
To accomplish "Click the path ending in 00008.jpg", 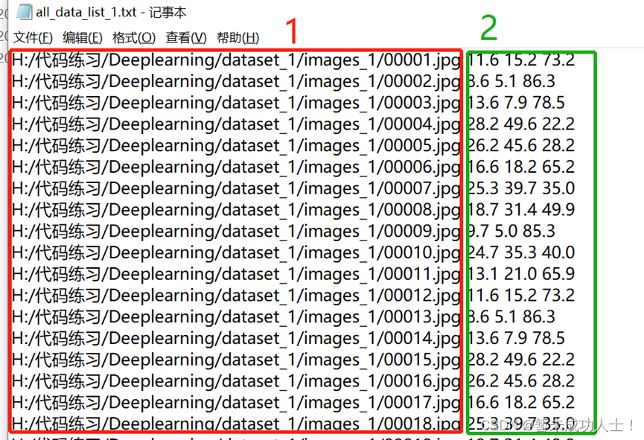I will tap(236, 210).
